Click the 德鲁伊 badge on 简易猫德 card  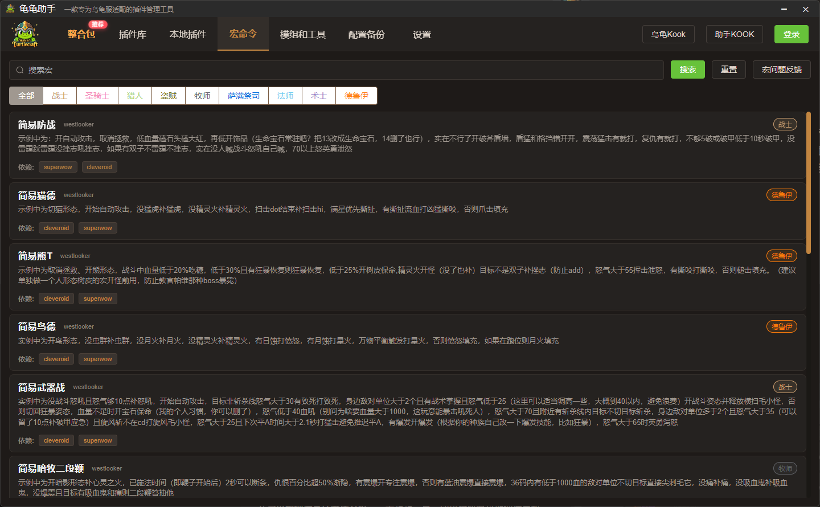pos(781,194)
